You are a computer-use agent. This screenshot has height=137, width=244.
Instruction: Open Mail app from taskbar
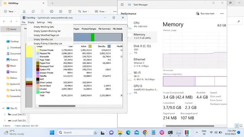click(137, 132)
